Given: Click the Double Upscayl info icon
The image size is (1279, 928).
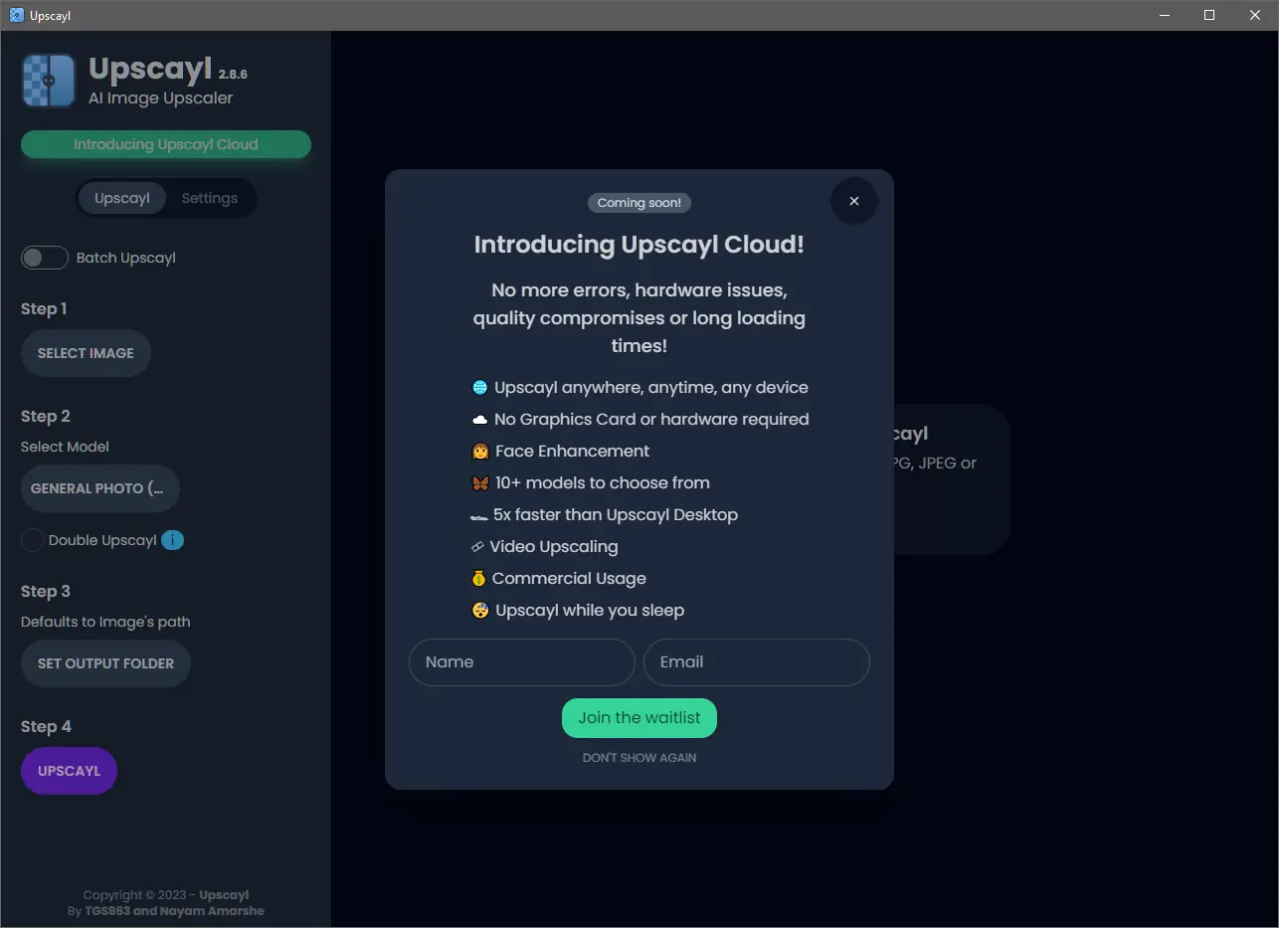Looking at the screenshot, I should [x=173, y=540].
